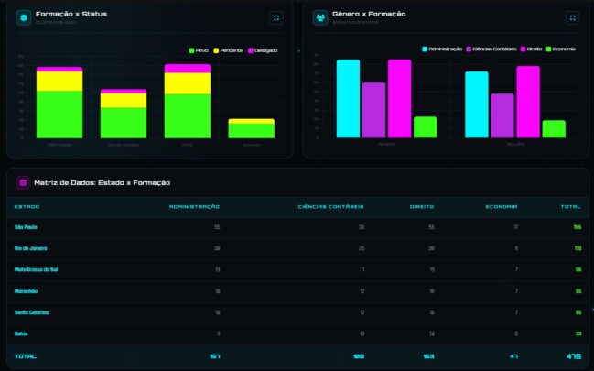Select the São Paulo row label
The image size is (594, 371).
26,226
